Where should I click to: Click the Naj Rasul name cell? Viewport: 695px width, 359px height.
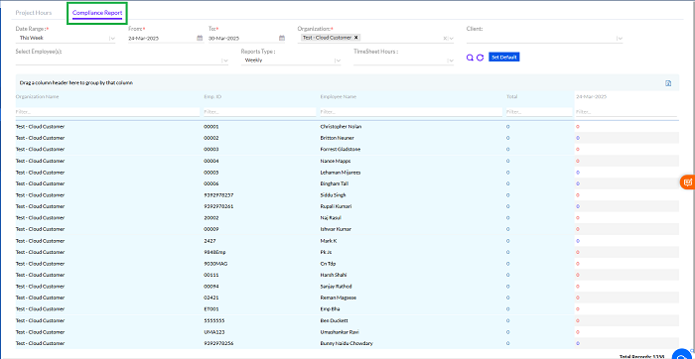331,218
